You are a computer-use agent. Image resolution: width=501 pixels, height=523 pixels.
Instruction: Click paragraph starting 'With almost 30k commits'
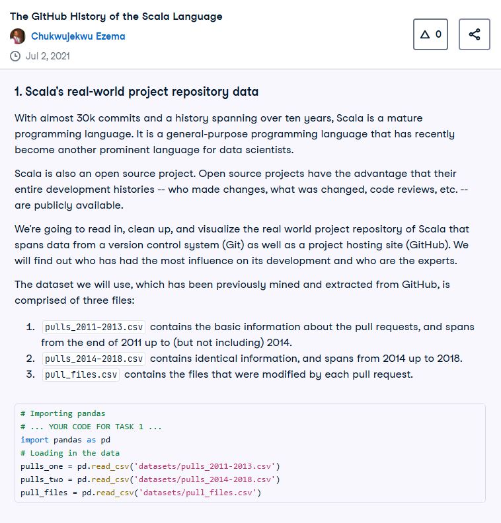tap(235, 134)
